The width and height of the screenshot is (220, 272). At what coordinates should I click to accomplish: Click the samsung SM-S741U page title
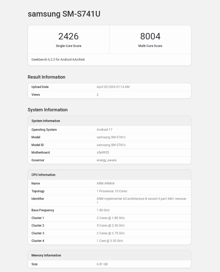point(64,14)
